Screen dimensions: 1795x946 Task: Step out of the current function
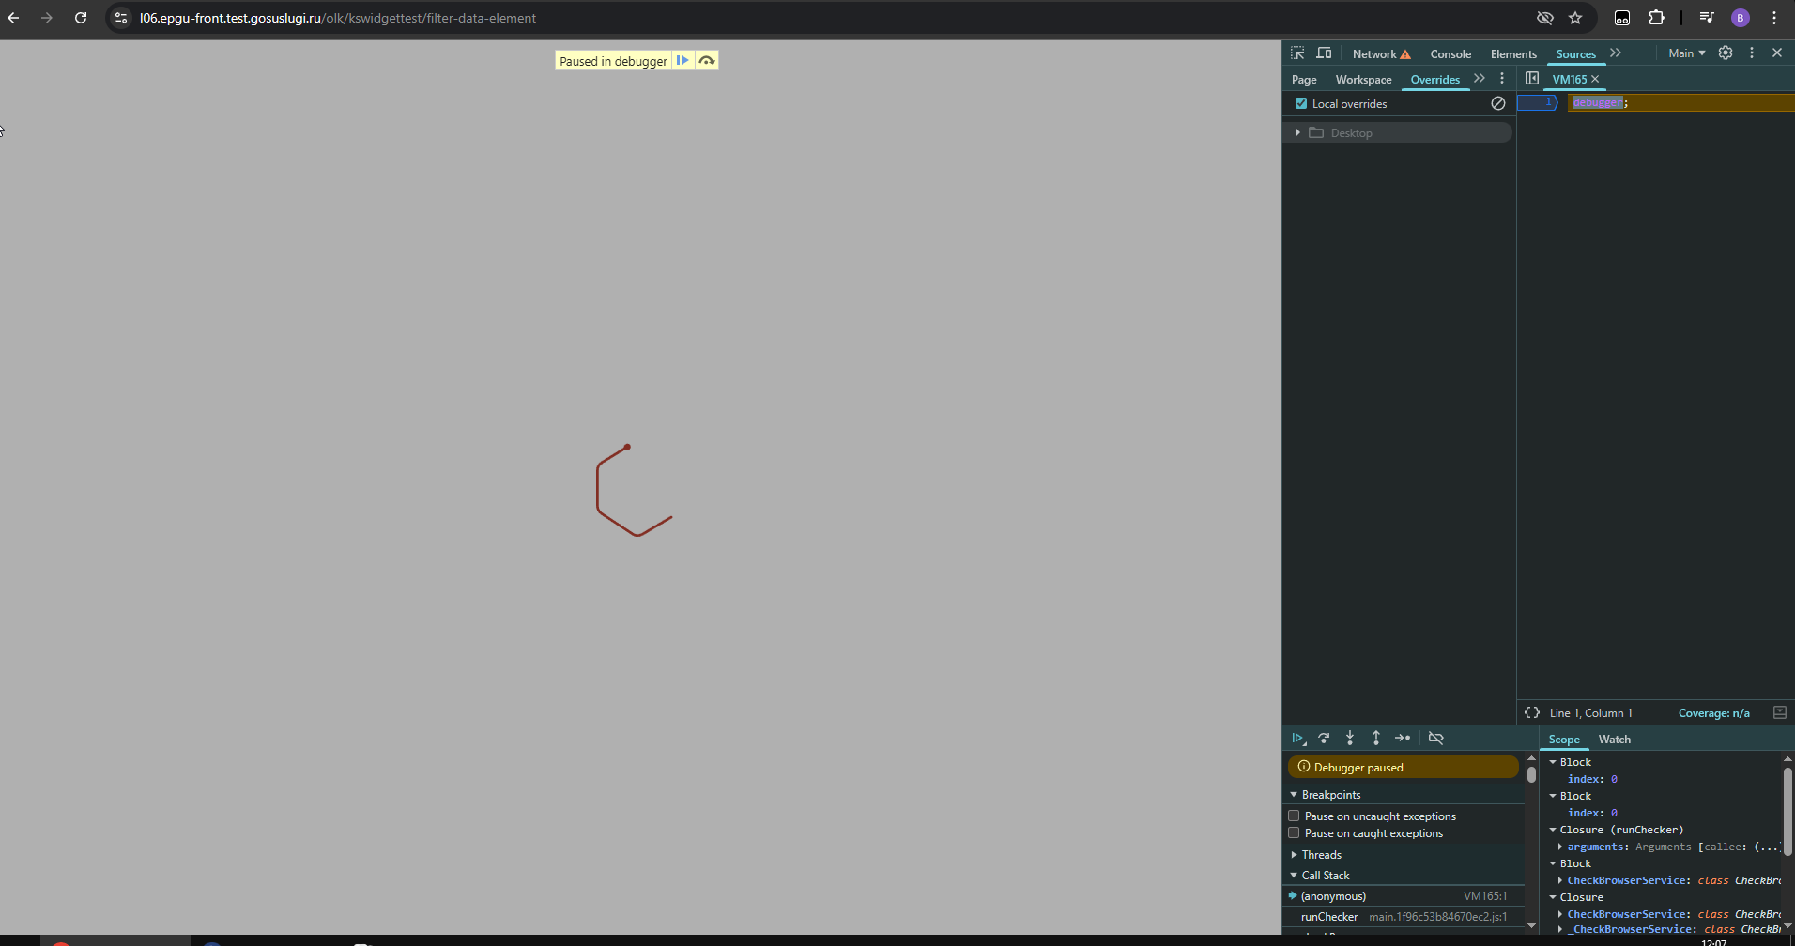1376,739
